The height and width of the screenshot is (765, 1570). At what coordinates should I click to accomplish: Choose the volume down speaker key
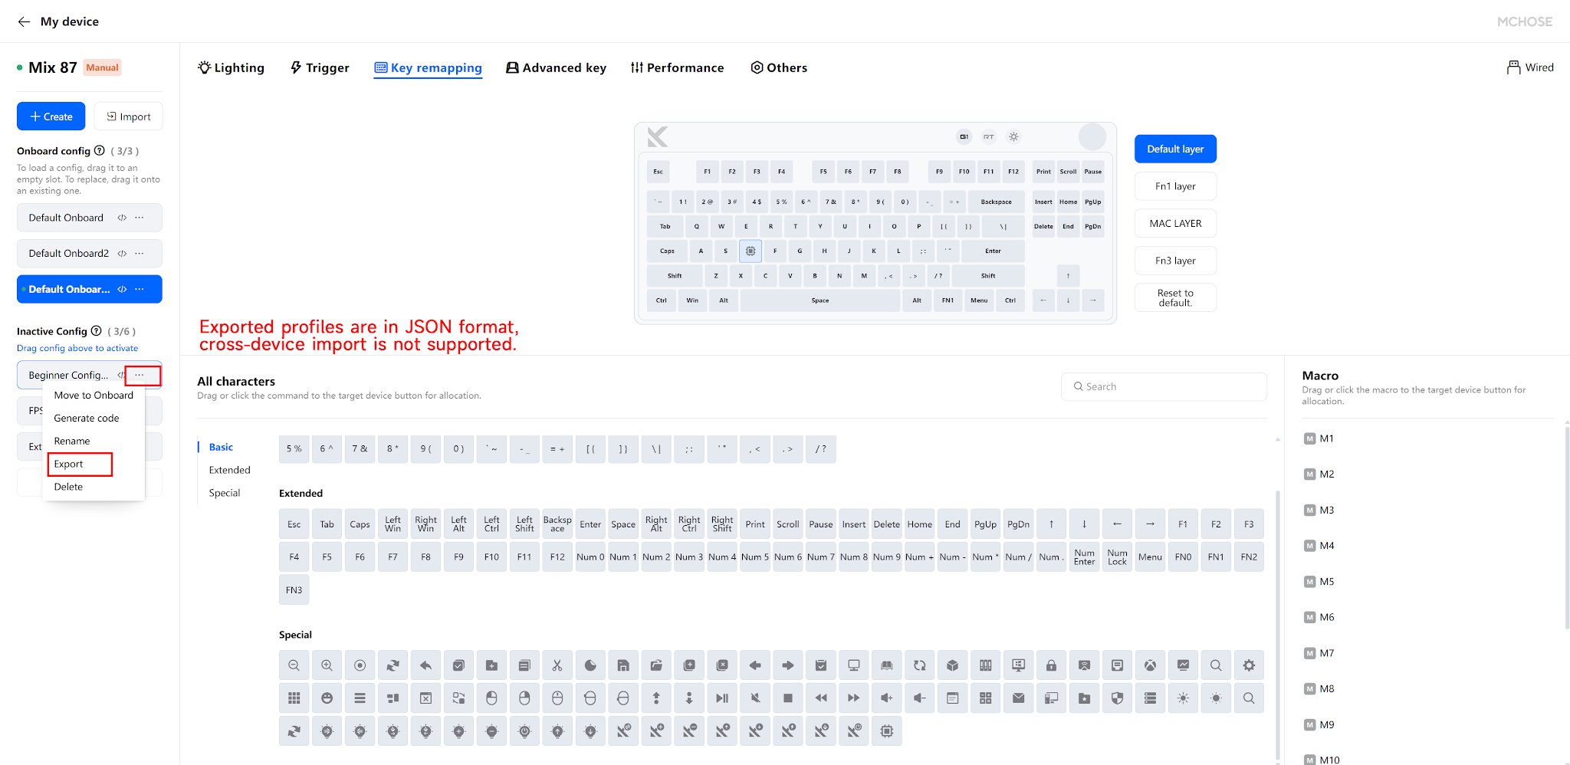pyautogui.click(x=920, y=698)
